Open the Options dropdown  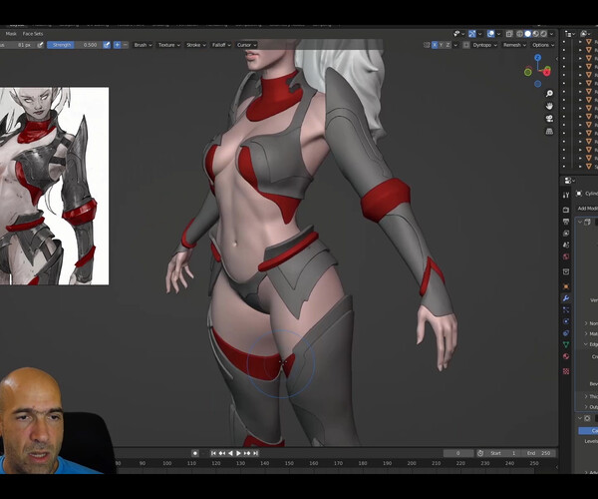pos(543,45)
